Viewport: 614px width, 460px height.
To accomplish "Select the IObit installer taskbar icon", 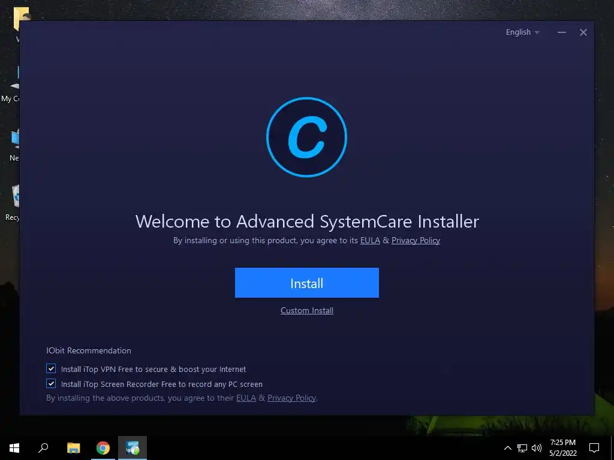I will pyautogui.click(x=133, y=448).
